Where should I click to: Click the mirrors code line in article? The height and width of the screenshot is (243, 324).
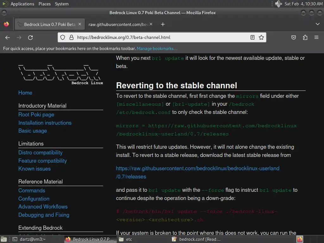click(206, 130)
